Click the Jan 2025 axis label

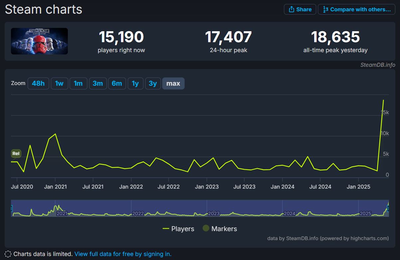(358, 187)
